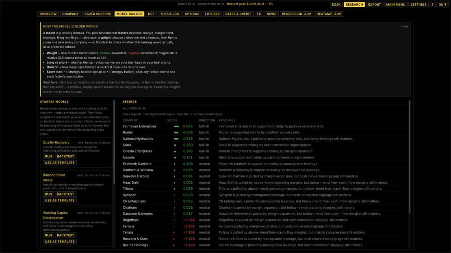Image resolution: width=451 pixels, height=253 pixels.
Task: Run the Balance Sheet Stress model
Action: pyautogui.click(x=48, y=194)
